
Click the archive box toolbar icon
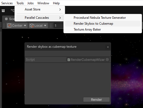(3, 11)
